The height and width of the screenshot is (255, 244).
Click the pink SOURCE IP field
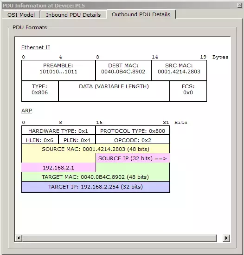point(133,158)
